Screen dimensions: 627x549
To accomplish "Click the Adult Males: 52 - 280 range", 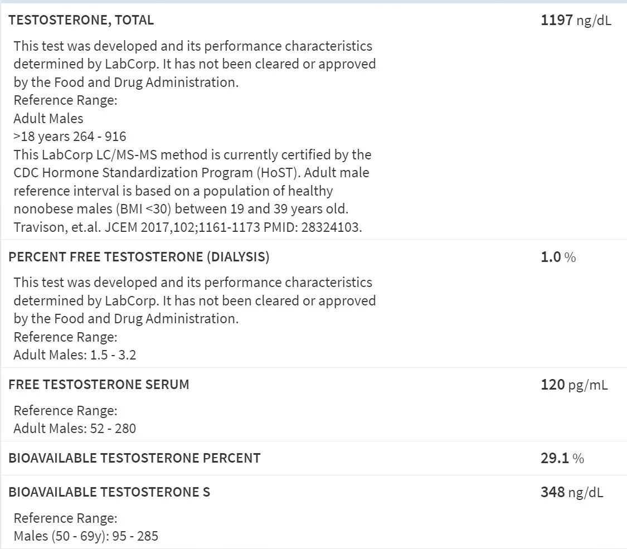I will click(75, 428).
